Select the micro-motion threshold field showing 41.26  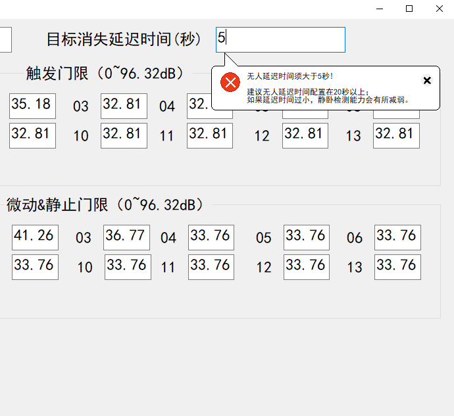point(35,237)
